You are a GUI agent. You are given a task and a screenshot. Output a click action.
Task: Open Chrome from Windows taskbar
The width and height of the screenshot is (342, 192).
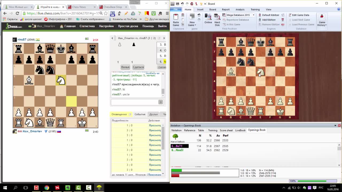[x=47, y=188]
